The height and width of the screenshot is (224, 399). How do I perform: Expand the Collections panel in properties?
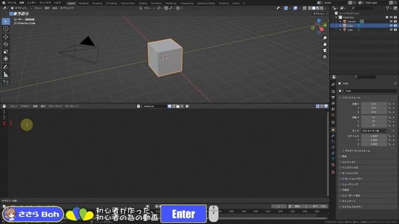point(349,162)
